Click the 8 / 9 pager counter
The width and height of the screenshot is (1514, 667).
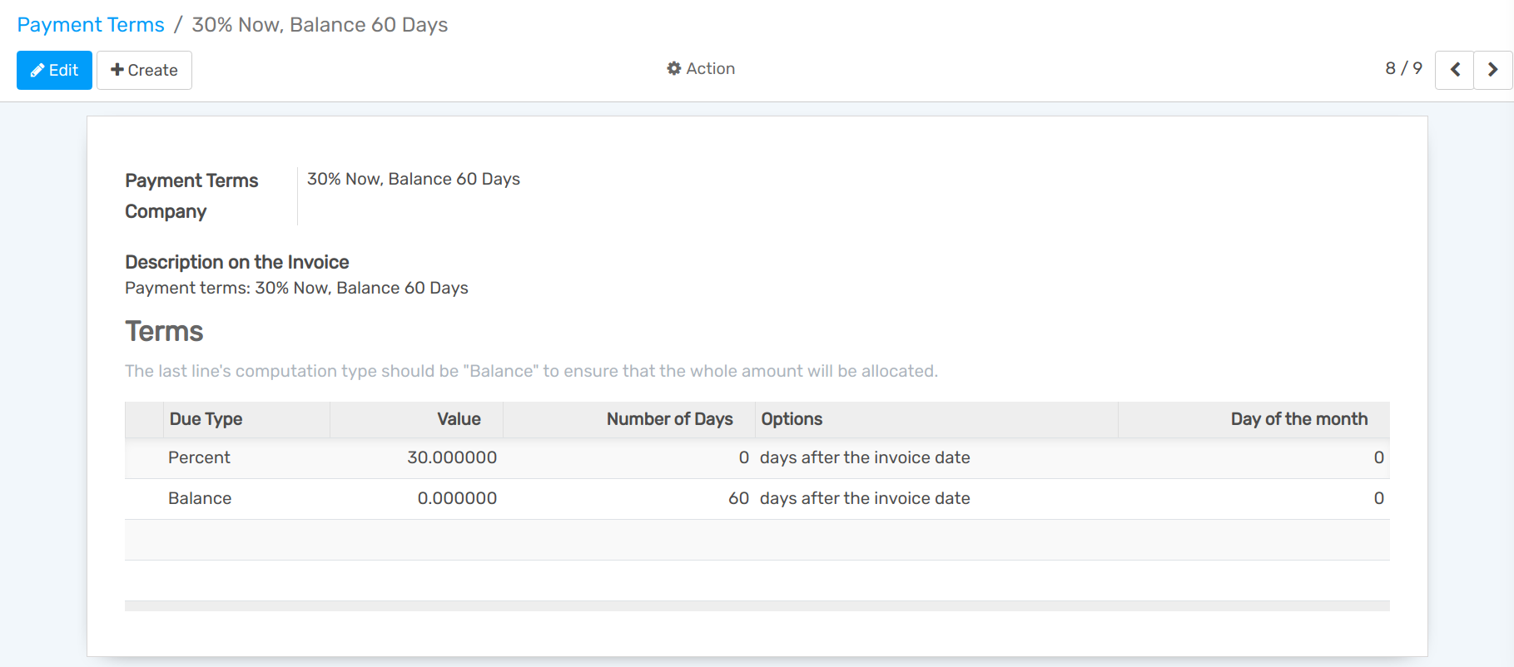pos(1403,68)
